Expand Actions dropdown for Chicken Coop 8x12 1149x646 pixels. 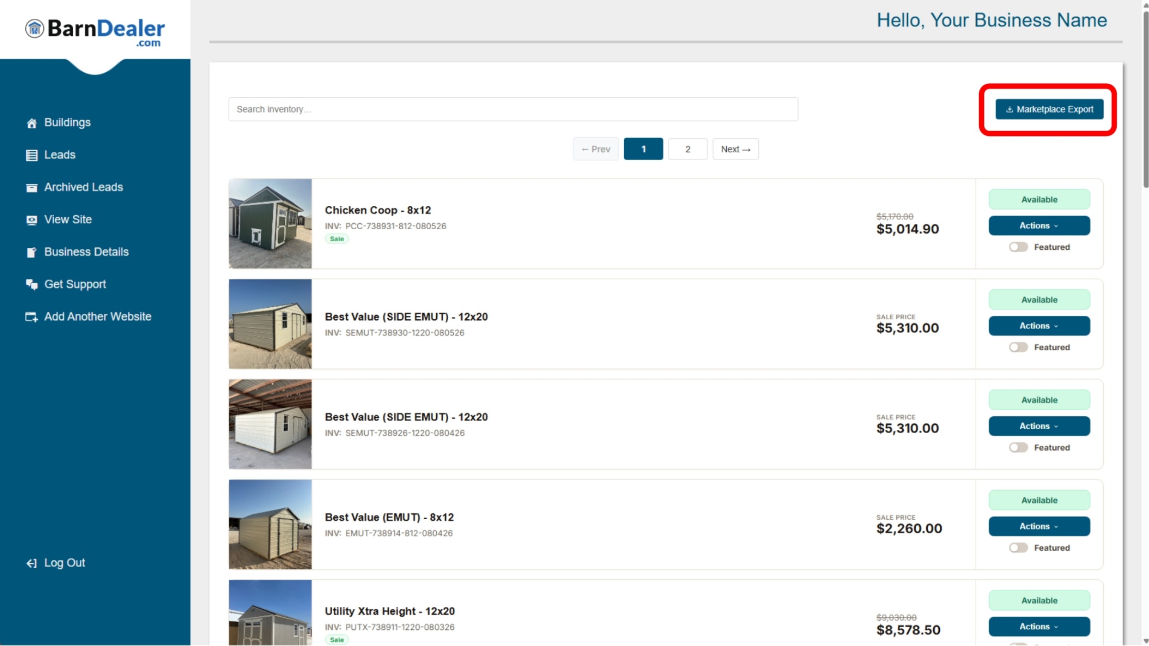1039,225
